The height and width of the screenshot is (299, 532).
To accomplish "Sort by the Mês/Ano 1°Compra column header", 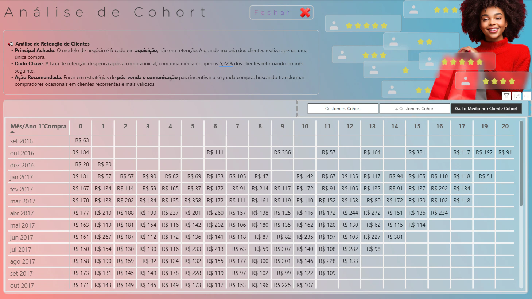I will point(38,127).
